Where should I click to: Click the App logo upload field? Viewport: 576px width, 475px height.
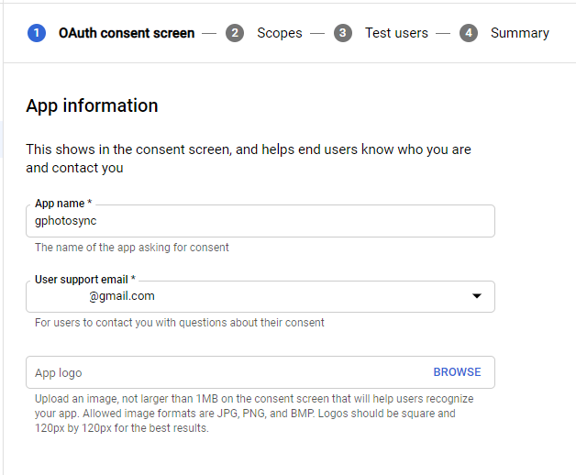[x=220, y=372]
